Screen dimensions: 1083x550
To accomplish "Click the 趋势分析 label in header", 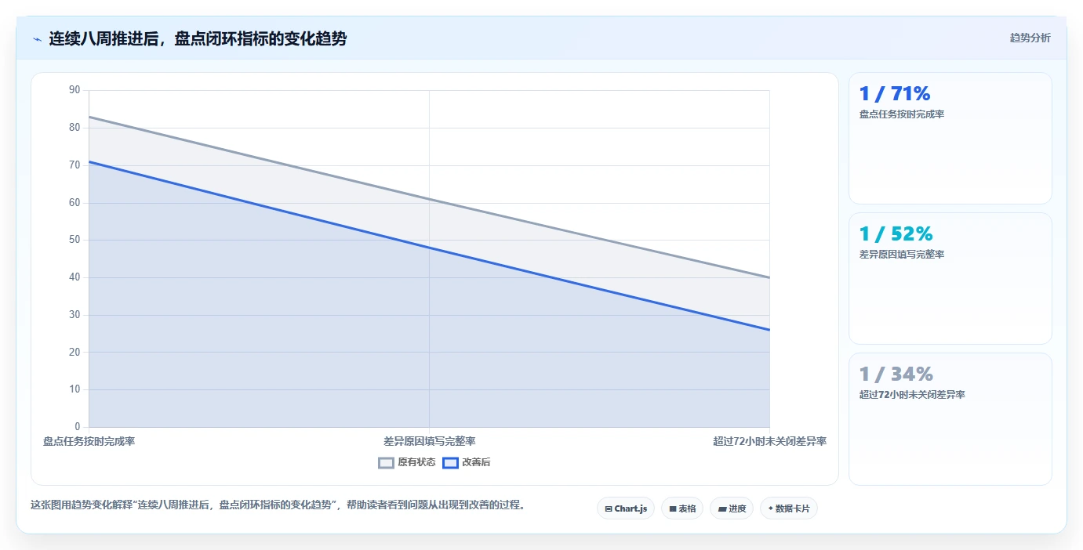I will pyautogui.click(x=1030, y=38).
